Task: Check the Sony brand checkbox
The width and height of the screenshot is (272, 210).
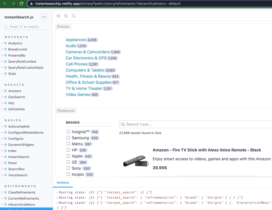Action: (x=68, y=168)
